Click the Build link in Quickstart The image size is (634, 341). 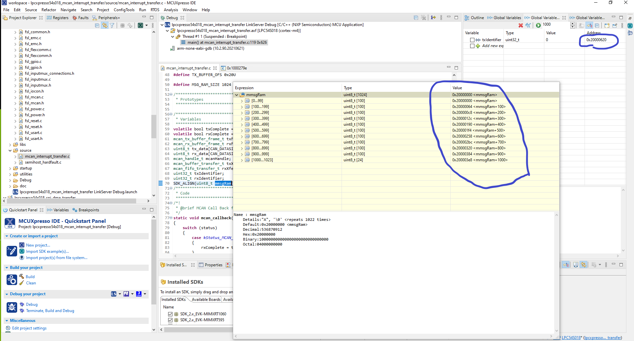pyautogui.click(x=30, y=277)
